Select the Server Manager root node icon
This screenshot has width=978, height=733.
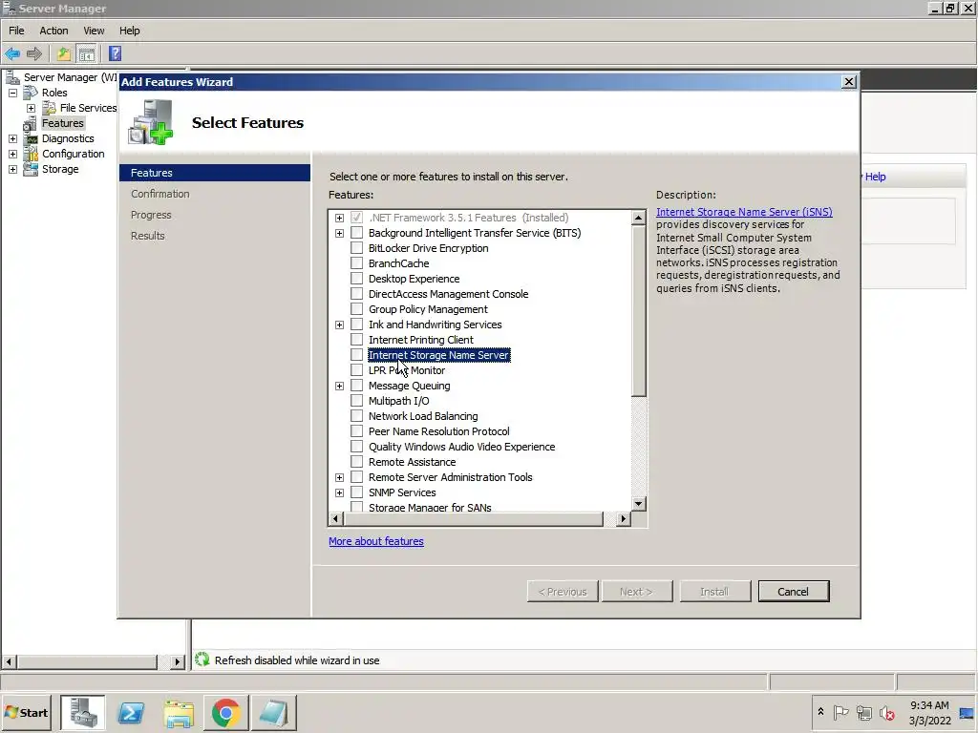(x=12, y=77)
